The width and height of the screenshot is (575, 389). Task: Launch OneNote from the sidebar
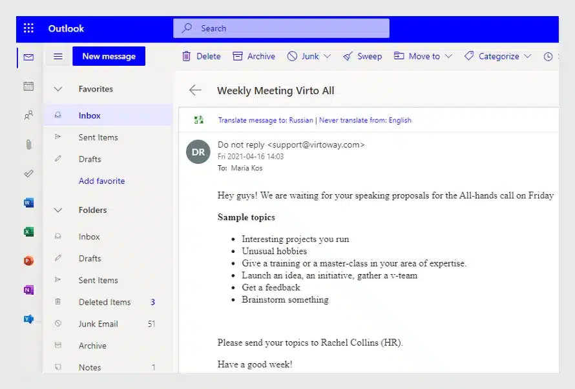pos(28,290)
